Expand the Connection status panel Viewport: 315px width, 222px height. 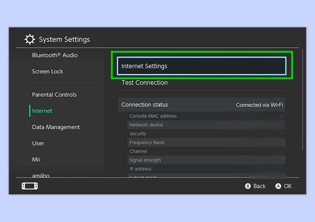pos(201,104)
